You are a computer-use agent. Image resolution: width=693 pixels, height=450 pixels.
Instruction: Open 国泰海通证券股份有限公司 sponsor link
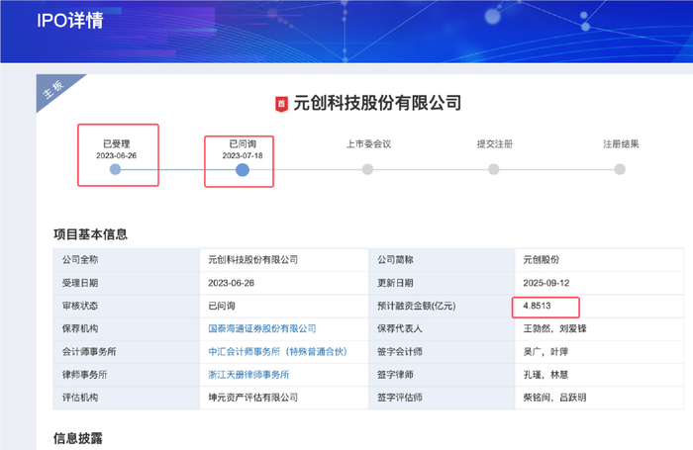262,328
